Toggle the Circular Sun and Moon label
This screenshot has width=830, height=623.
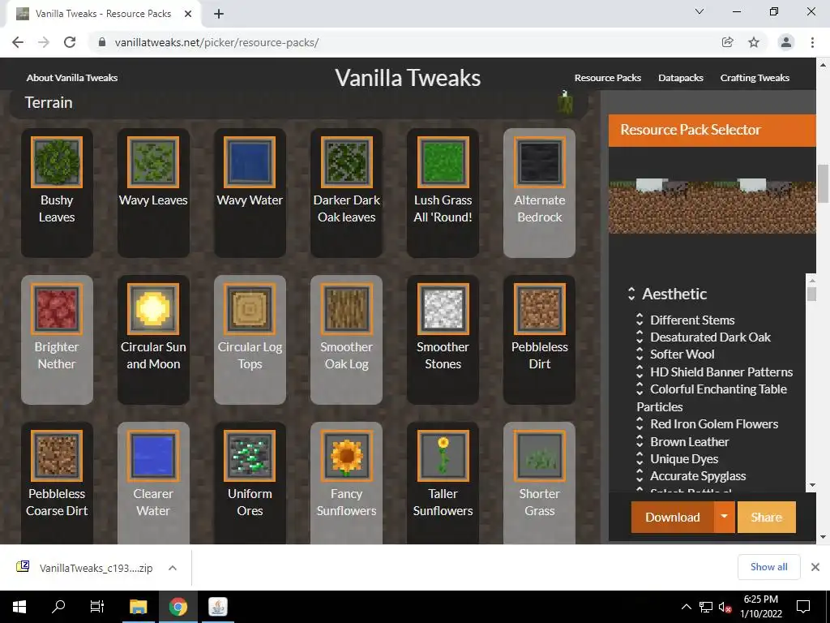pyautogui.click(x=153, y=355)
